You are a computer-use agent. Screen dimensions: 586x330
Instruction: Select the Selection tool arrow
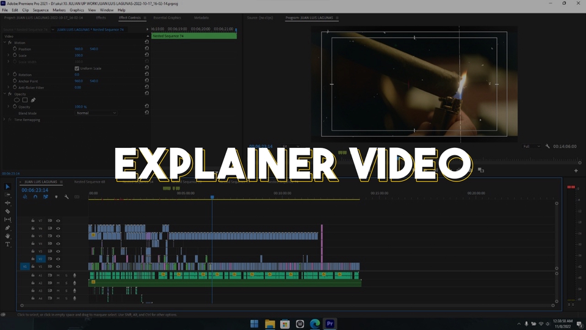pyautogui.click(x=7, y=186)
